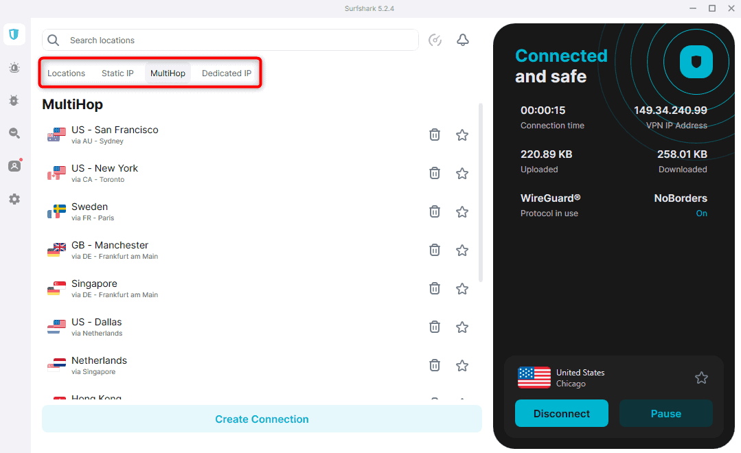The image size is (741, 453).
Task: Click the teal shield logo in connection panel
Action: 696,62
